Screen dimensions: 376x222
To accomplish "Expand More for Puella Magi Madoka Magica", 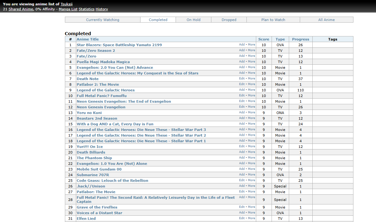I will tap(252, 62).
